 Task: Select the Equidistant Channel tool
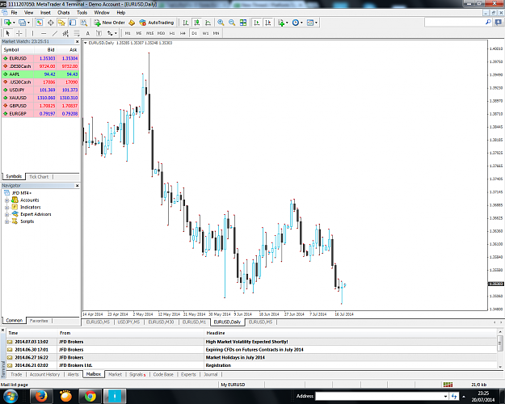tap(65, 33)
